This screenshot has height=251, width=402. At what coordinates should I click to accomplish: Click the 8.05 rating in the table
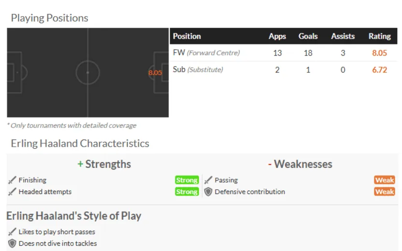[x=379, y=53]
